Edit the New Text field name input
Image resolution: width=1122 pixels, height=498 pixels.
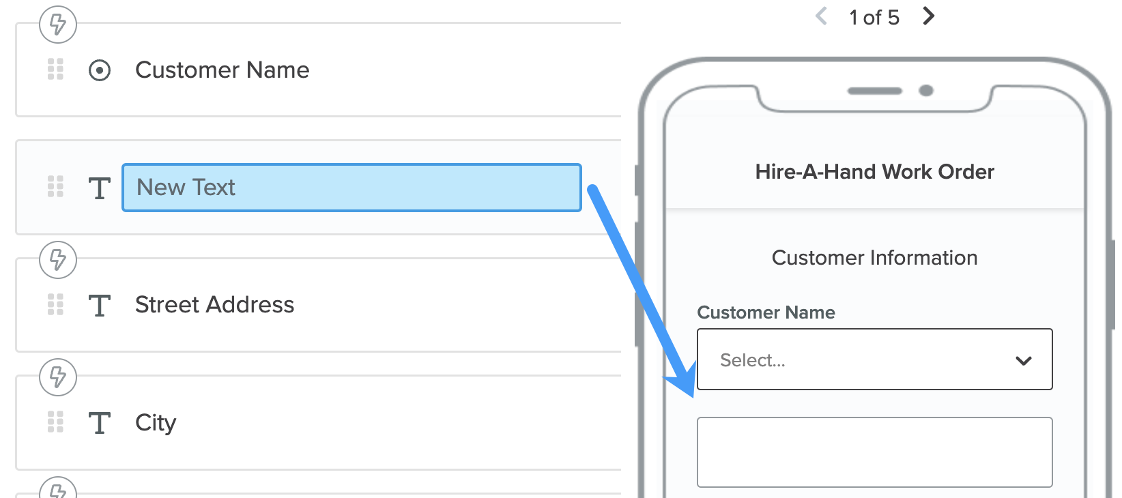click(351, 188)
